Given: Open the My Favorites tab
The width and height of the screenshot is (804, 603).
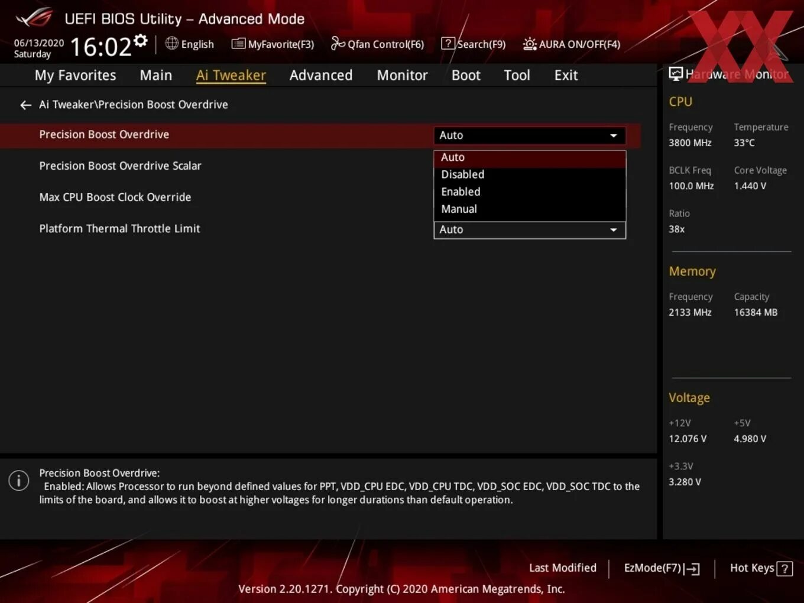Looking at the screenshot, I should click(75, 75).
